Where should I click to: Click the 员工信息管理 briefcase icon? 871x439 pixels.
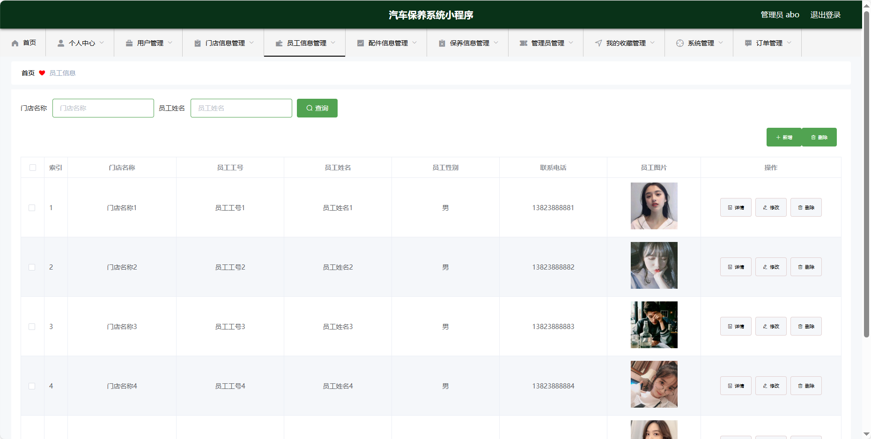point(279,43)
